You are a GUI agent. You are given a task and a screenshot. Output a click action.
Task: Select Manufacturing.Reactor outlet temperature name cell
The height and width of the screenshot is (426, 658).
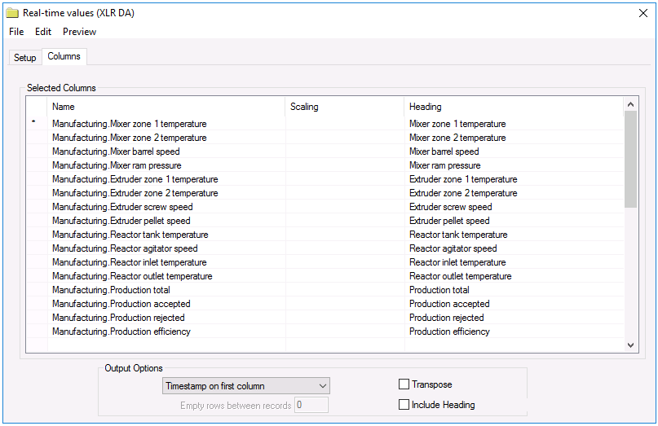[x=166, y=276]
